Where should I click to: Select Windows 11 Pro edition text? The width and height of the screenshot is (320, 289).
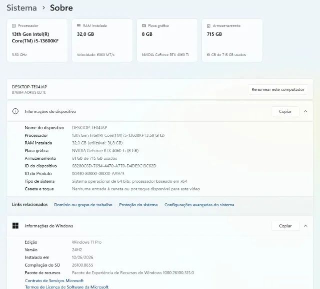pos(86,242)
